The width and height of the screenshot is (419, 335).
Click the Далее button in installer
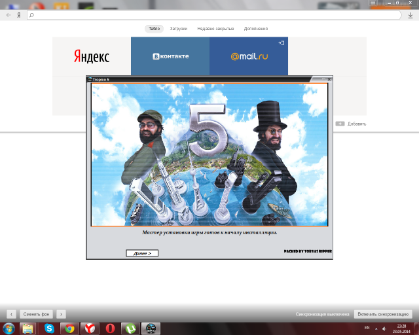tap(142, 253)
